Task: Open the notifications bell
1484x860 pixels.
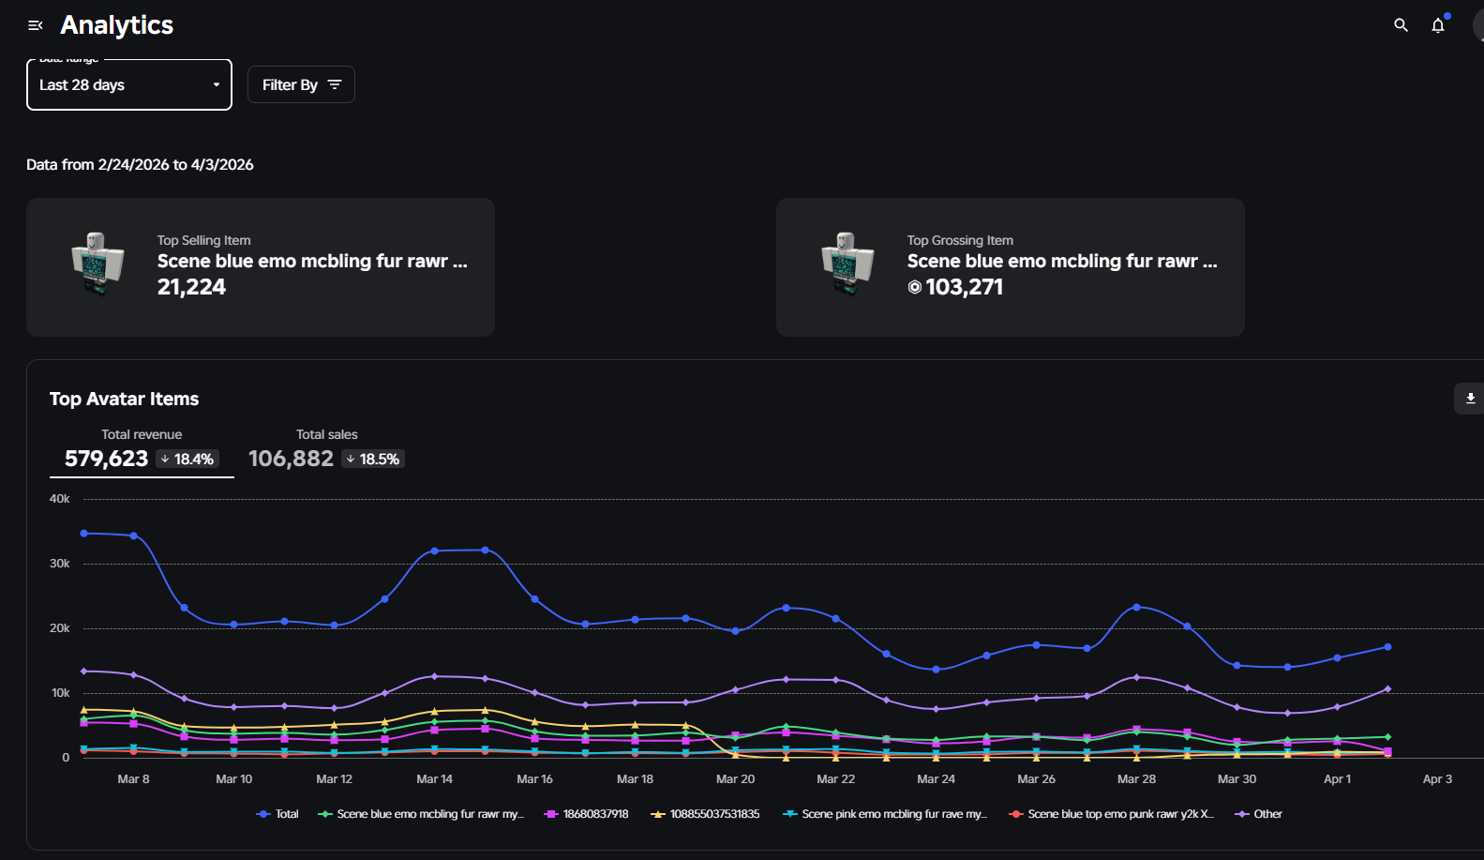Action: coord(1438,25)
